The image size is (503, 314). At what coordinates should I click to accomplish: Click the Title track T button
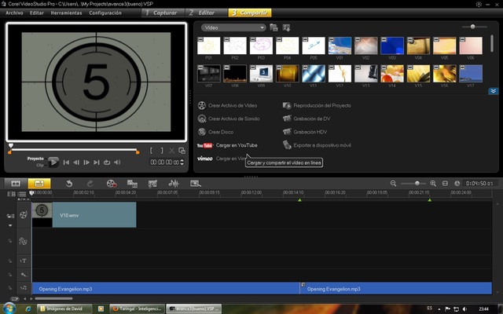click(x=23, y=261)
